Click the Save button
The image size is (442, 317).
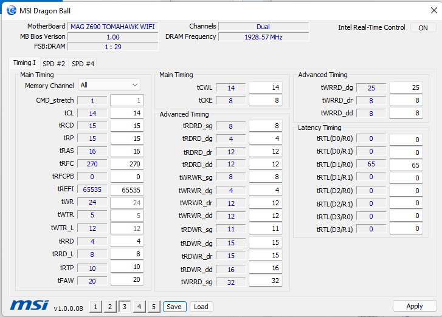(x=174, y=307)
